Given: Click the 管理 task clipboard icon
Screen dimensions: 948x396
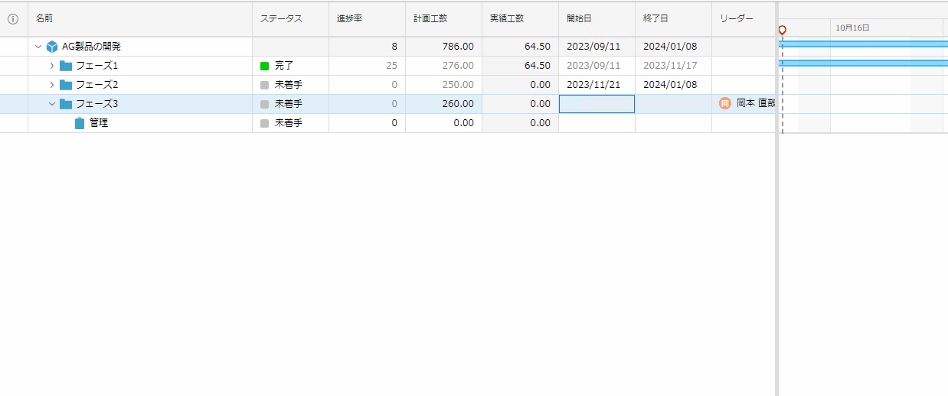Looking at the screenshot, I should pos(80,123).
